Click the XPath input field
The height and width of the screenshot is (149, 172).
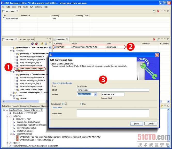click(x=113, y=90)
